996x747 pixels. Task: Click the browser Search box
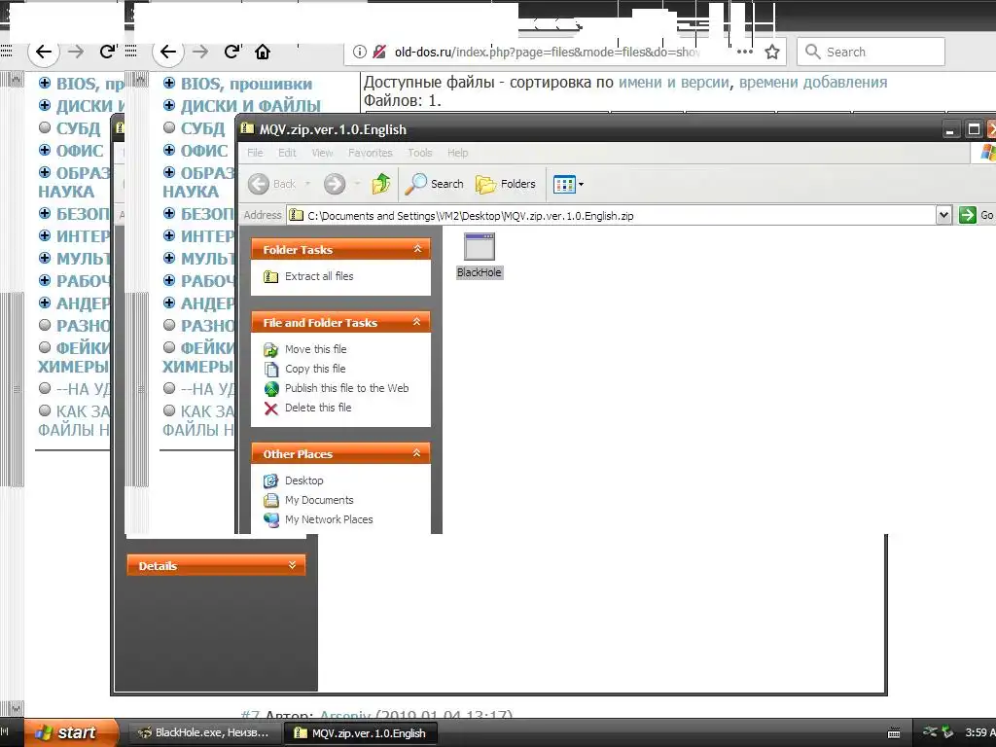click(871, 53)
